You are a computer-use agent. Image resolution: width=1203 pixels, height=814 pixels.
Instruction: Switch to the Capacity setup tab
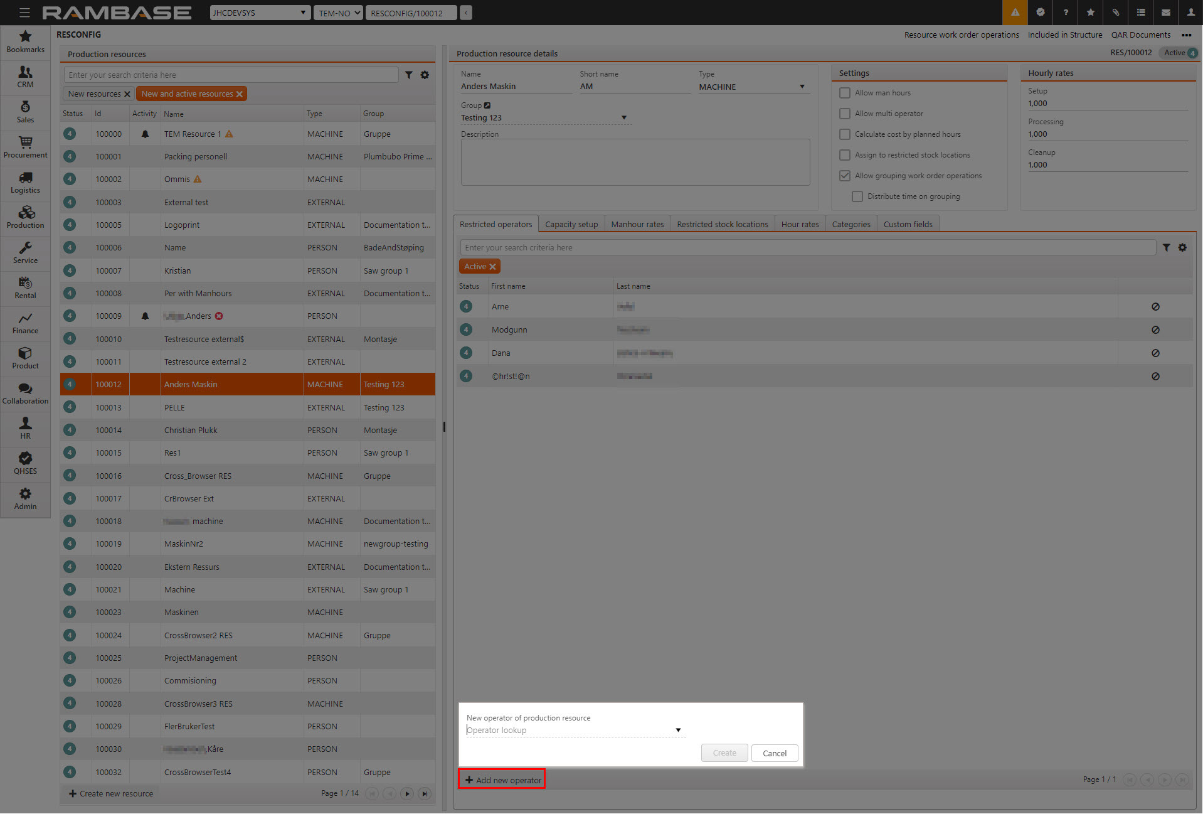pyautogui.click(x=571, y=225)
